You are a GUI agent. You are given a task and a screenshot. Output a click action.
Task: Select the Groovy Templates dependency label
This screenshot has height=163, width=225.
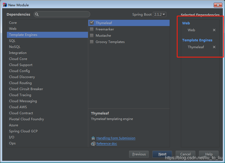110,42
